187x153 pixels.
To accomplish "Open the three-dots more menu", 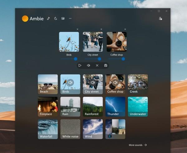I will (70, 18).
